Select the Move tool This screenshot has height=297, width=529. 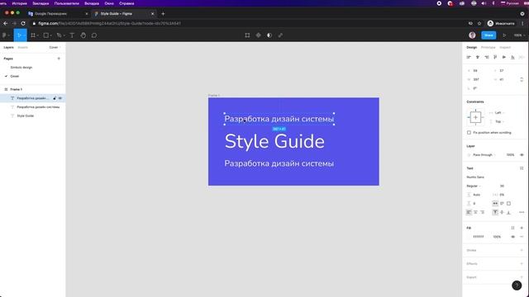(x=19, y=35)
